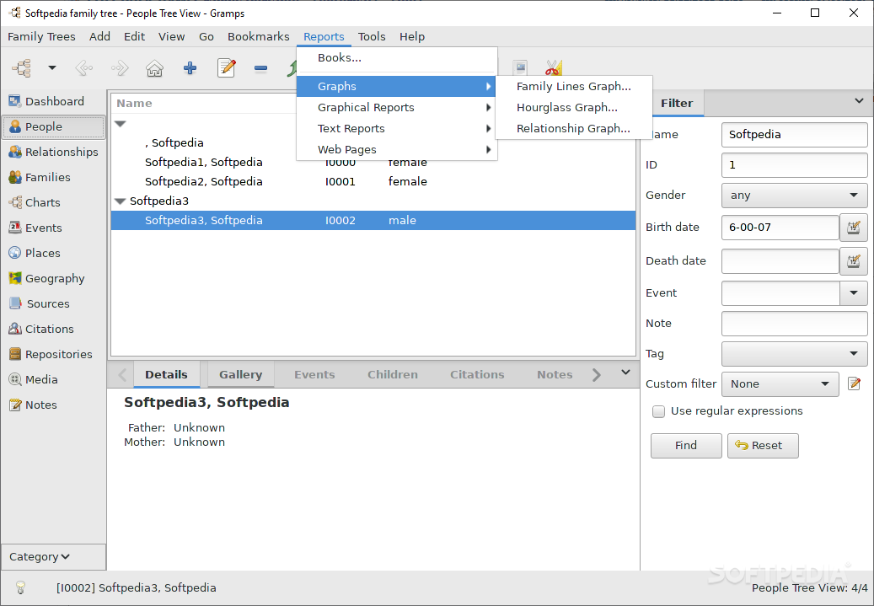Open the Death date editor calendar icon
This screenshot has width=874, height=606.
pos(854,261)
